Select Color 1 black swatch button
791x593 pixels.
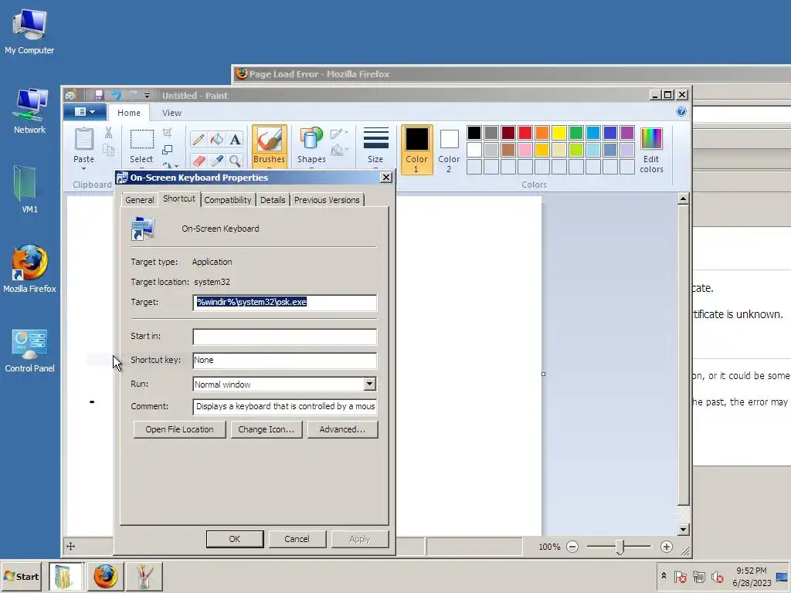coord(416,150)
